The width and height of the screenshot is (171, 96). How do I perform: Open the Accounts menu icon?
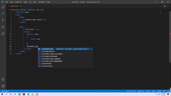[x=3, y=79]
